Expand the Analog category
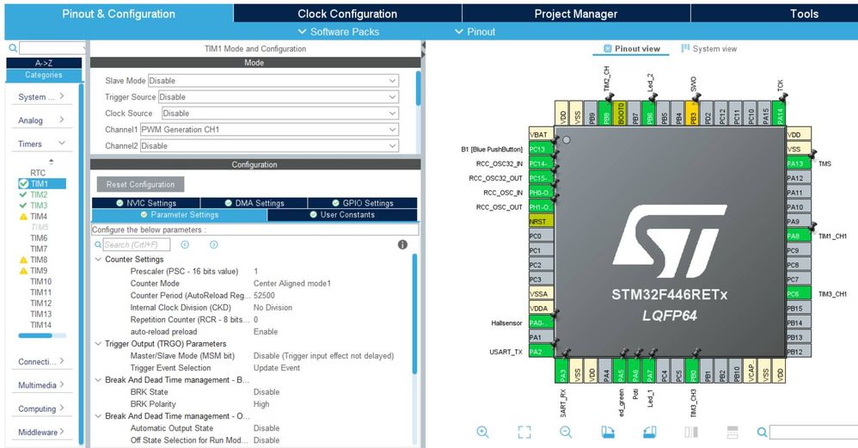This screenshot has height=448, width=858. pyautogui.click(x=41, y=120)
